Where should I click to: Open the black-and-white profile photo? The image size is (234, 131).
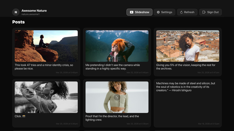(46, 97)
